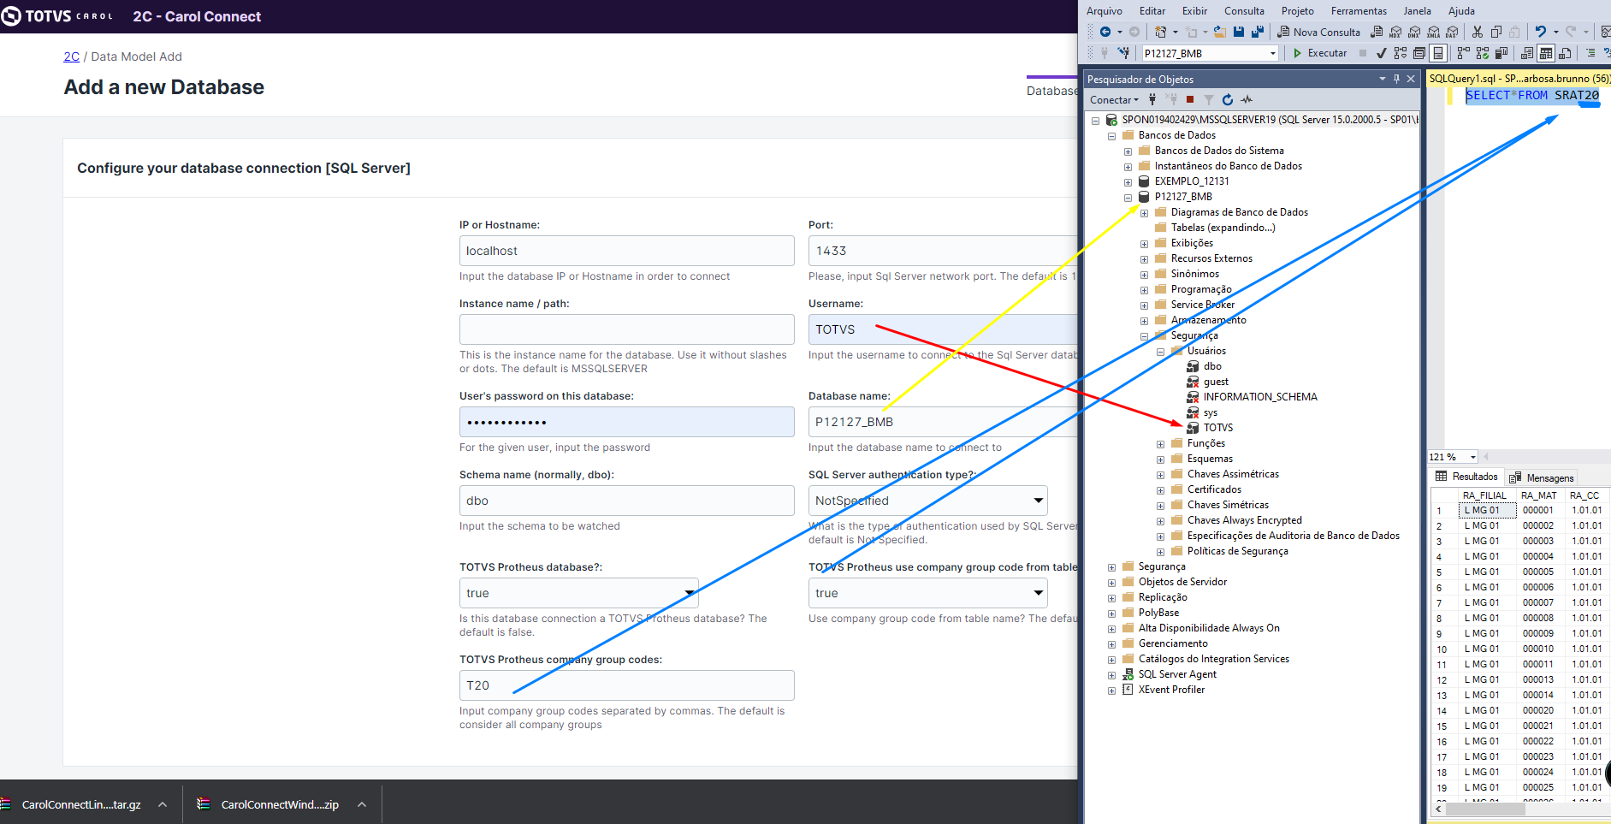Click the navigate Back arrow icon
This screenshot has height=824, width=1611.
(1105, 32)
